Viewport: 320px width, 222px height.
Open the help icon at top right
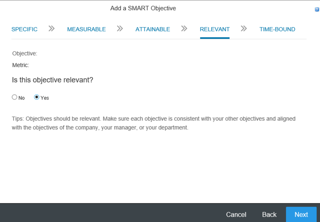[317, 9]
